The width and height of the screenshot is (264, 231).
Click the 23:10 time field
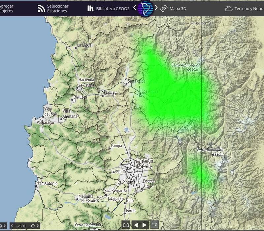(22, 226)
